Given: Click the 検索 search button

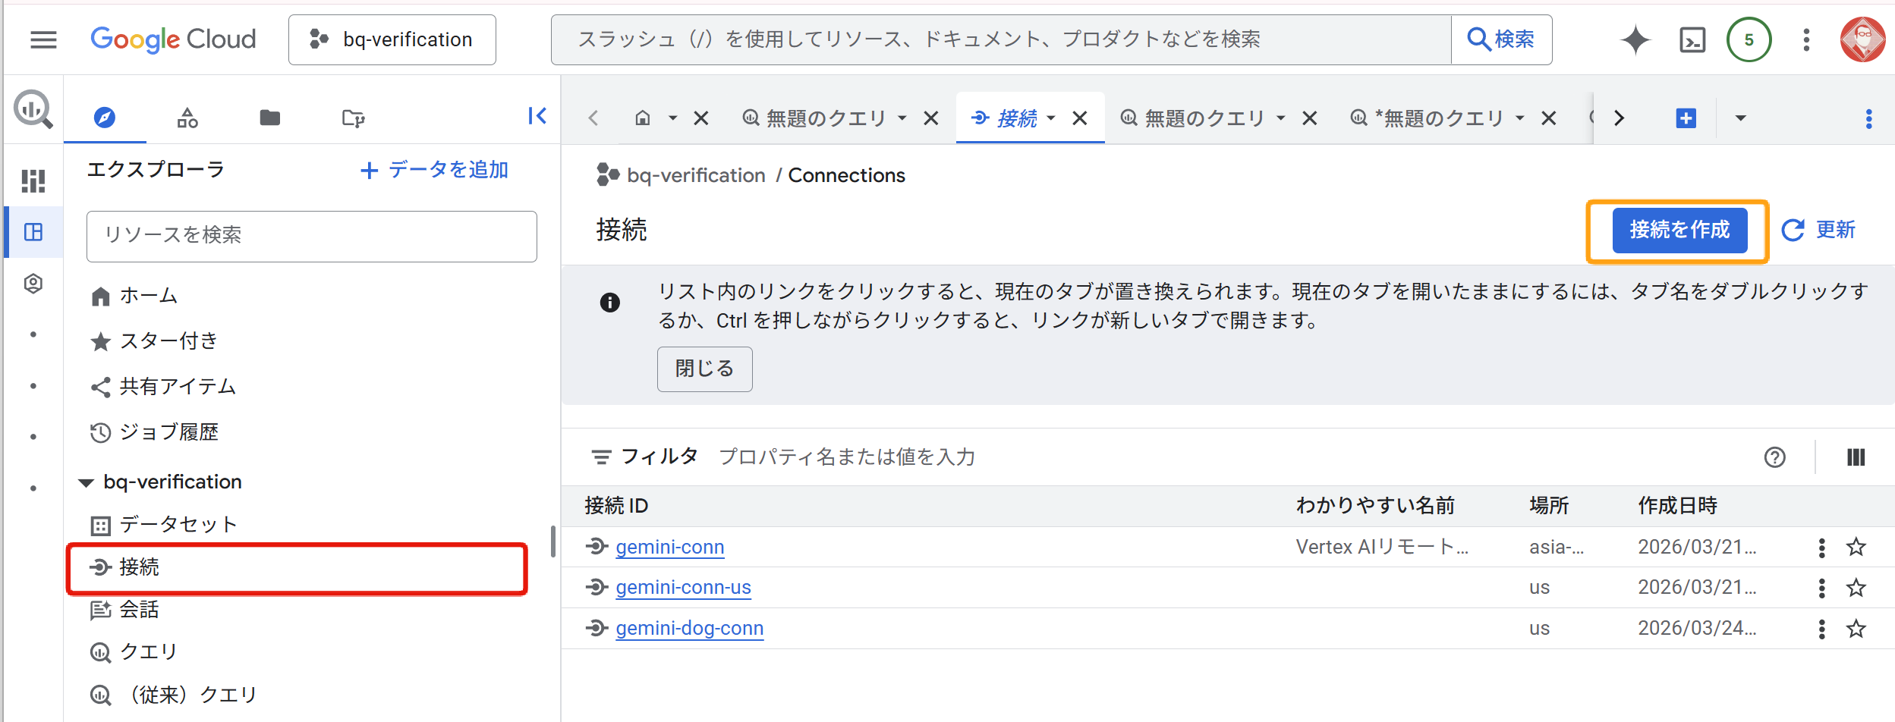Looking at the screenshot, I should point(1501,39).
